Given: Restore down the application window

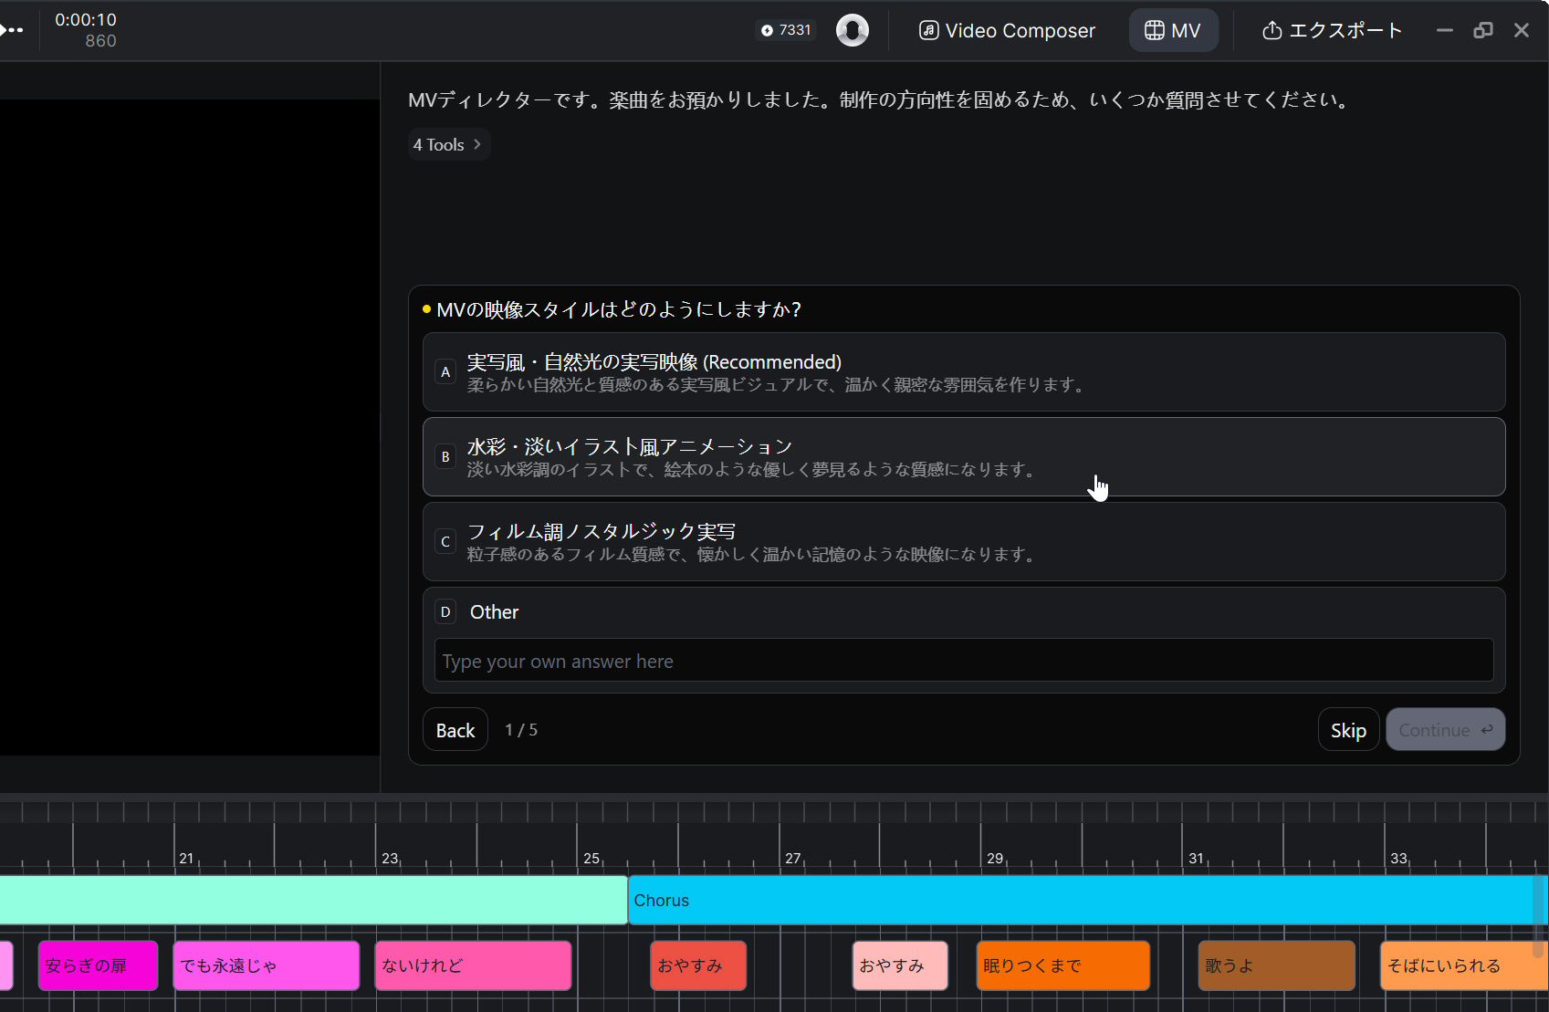Looking at the screenshot, I should pyautogui.click(x=1483, y=30).
